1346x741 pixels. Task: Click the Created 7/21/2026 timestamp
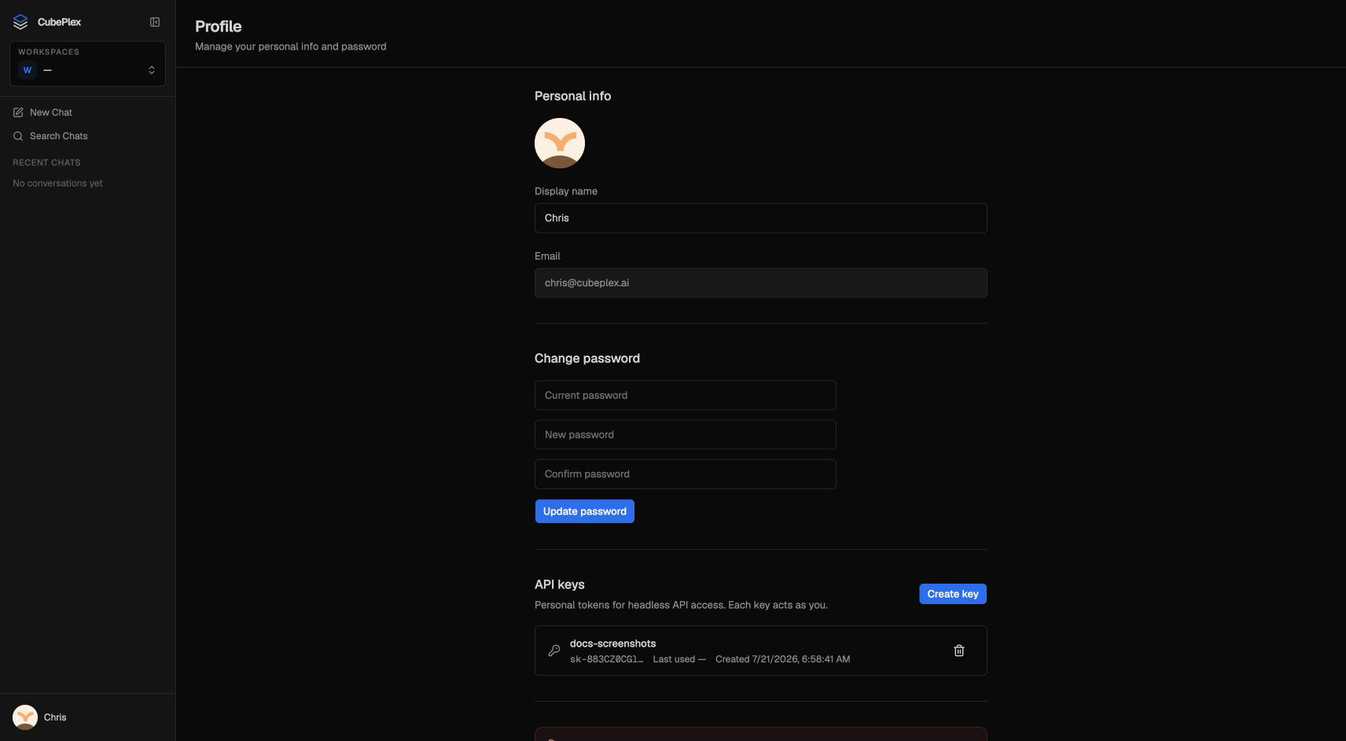(782, 659)
